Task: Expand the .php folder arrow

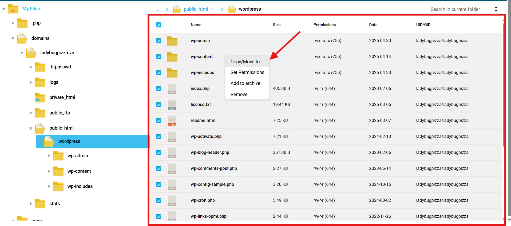Action: click(x=13, y=23)
